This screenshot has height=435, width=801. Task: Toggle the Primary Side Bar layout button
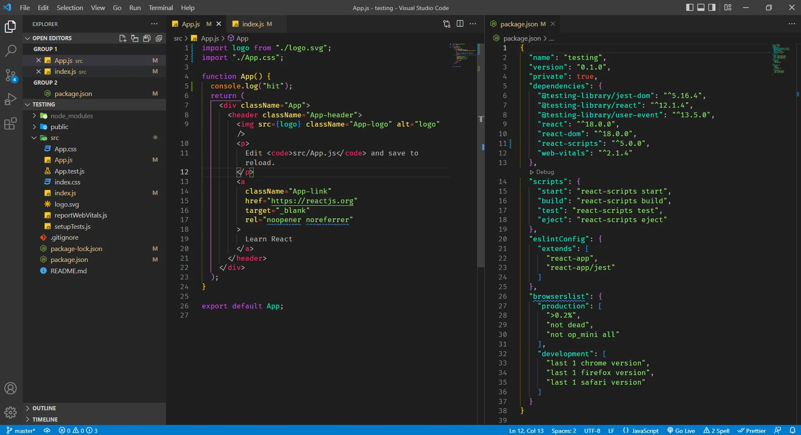(x=690, y=8)
